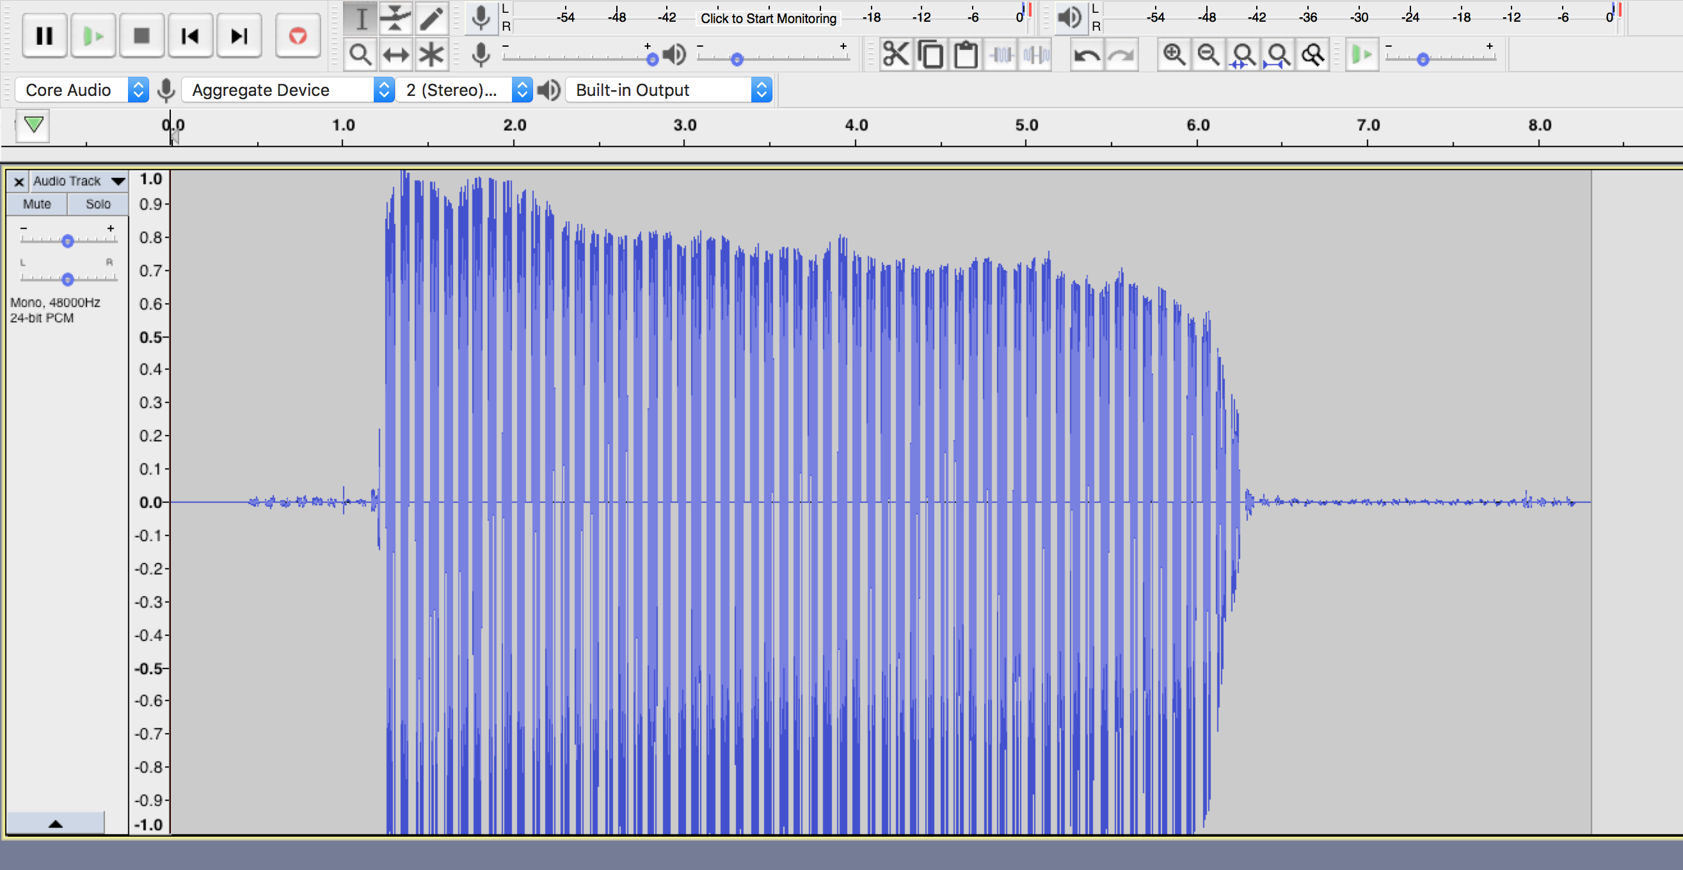Open the Core Audio host dropdown

point(82,90)
